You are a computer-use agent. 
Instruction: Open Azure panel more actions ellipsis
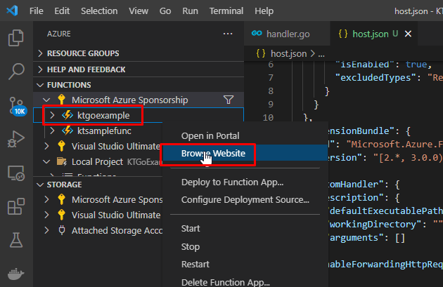pos(228,34)
